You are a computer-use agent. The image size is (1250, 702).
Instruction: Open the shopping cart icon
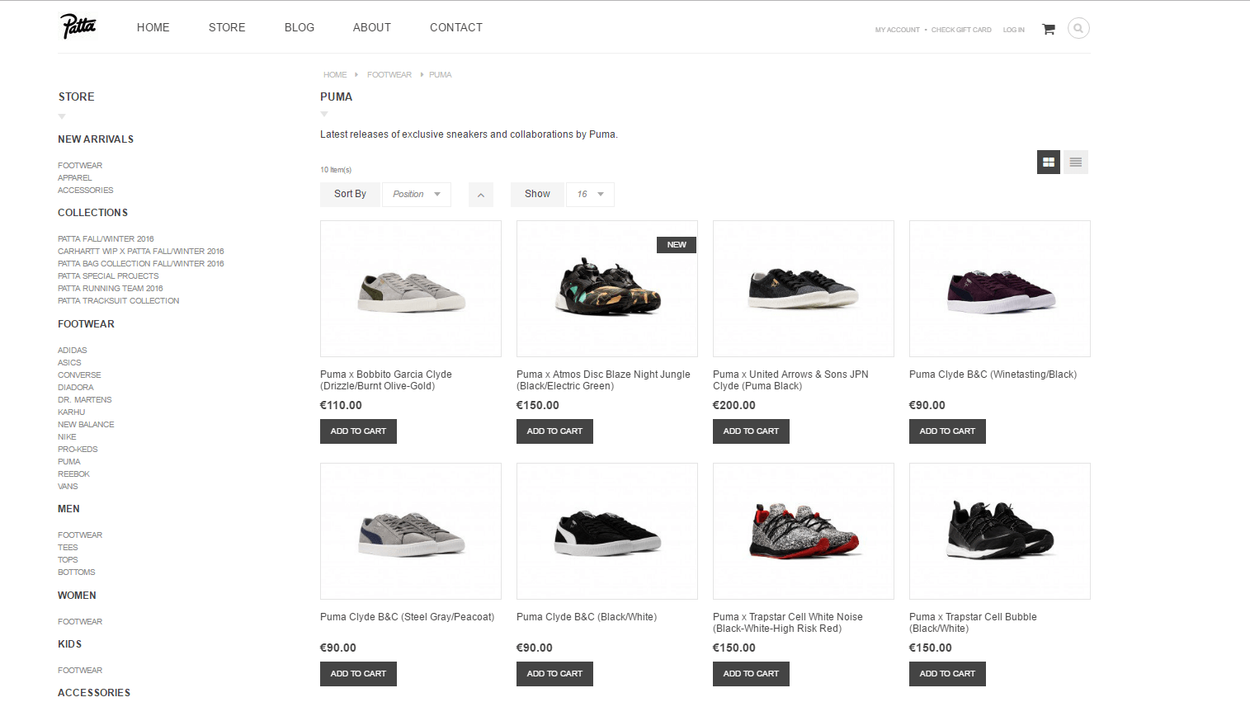tap(1049, 29)
